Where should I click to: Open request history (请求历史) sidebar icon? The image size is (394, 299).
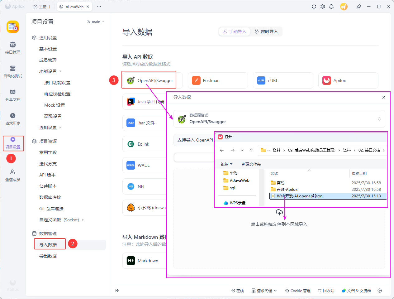click(x=12, y=119)
